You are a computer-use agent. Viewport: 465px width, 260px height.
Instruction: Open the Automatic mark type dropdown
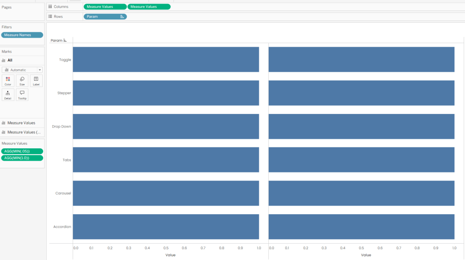[22, 70]
